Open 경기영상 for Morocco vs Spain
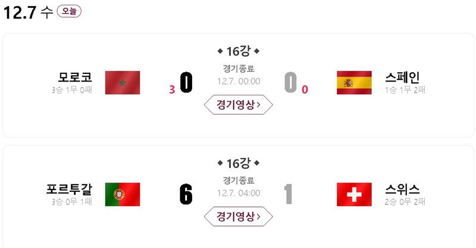476x248 pixels. point(239,105)
